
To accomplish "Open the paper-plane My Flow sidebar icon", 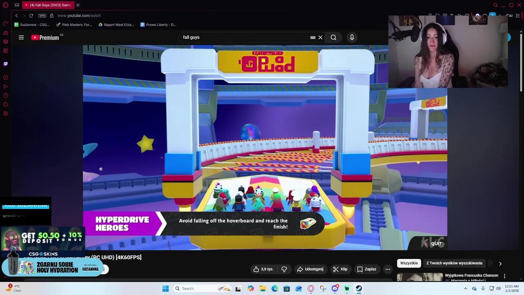I will 6,86.
